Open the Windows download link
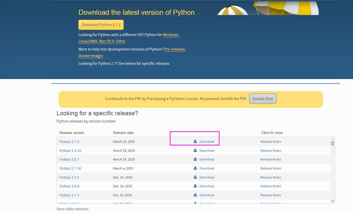 [170, 35]
